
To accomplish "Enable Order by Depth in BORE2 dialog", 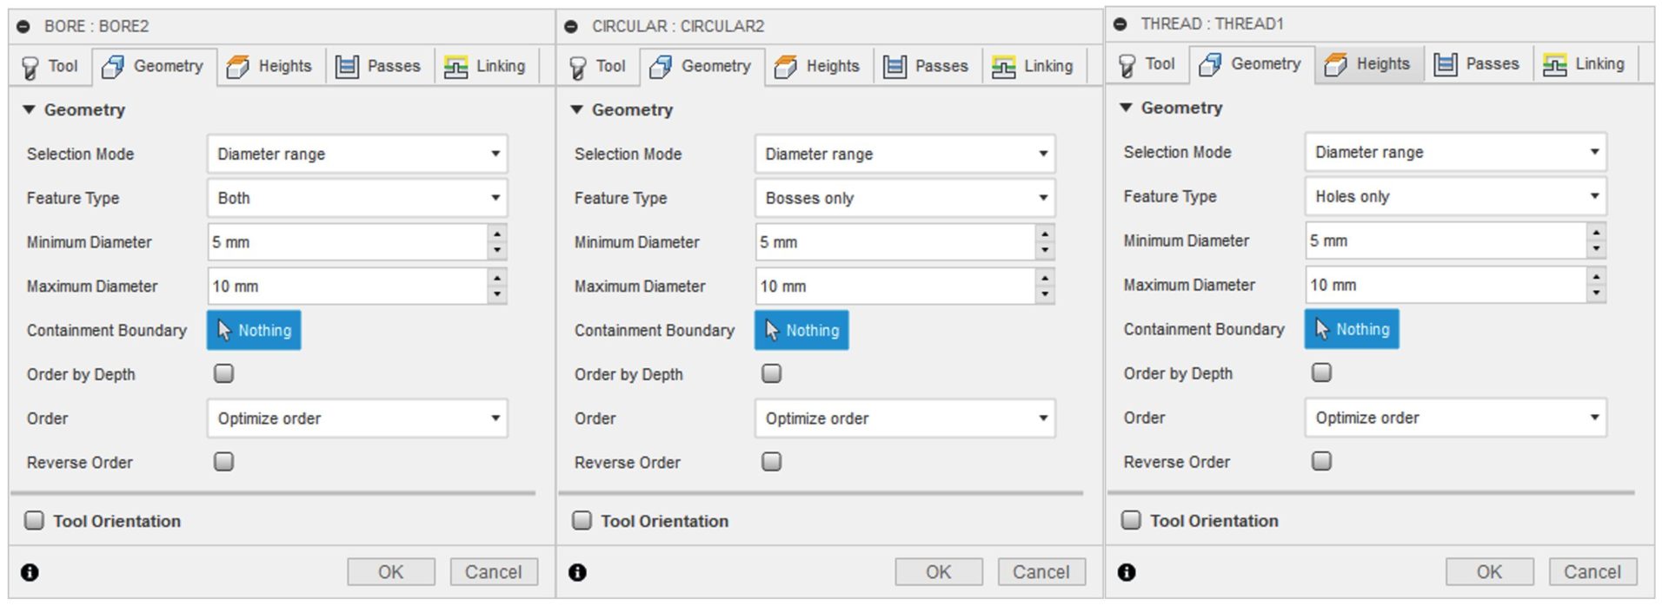I will [224, 373].
